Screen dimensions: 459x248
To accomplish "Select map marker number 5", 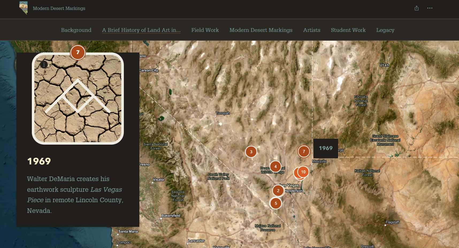I will [276, 203].
